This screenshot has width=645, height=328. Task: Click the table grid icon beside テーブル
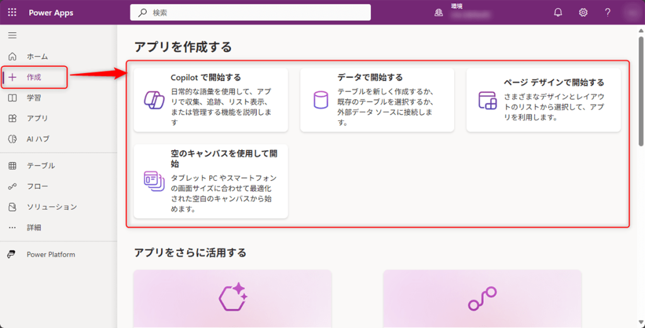13,166
